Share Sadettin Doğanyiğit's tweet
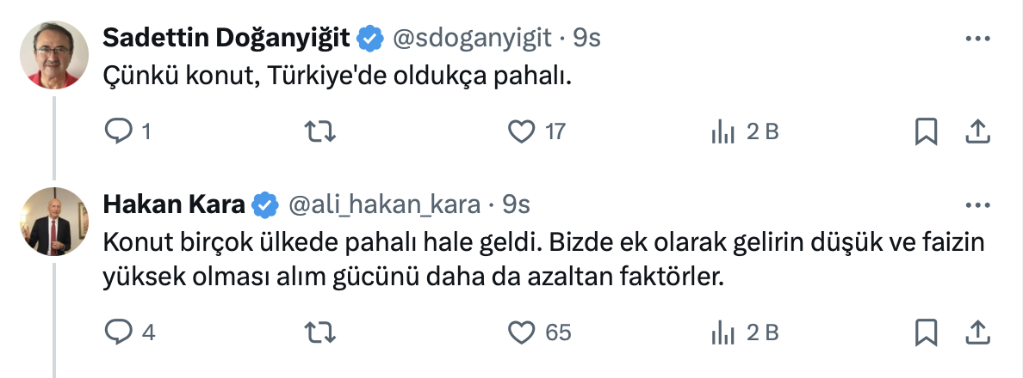Image resolution: width=1023 pixels, height=378 pixels. [977, 131]
